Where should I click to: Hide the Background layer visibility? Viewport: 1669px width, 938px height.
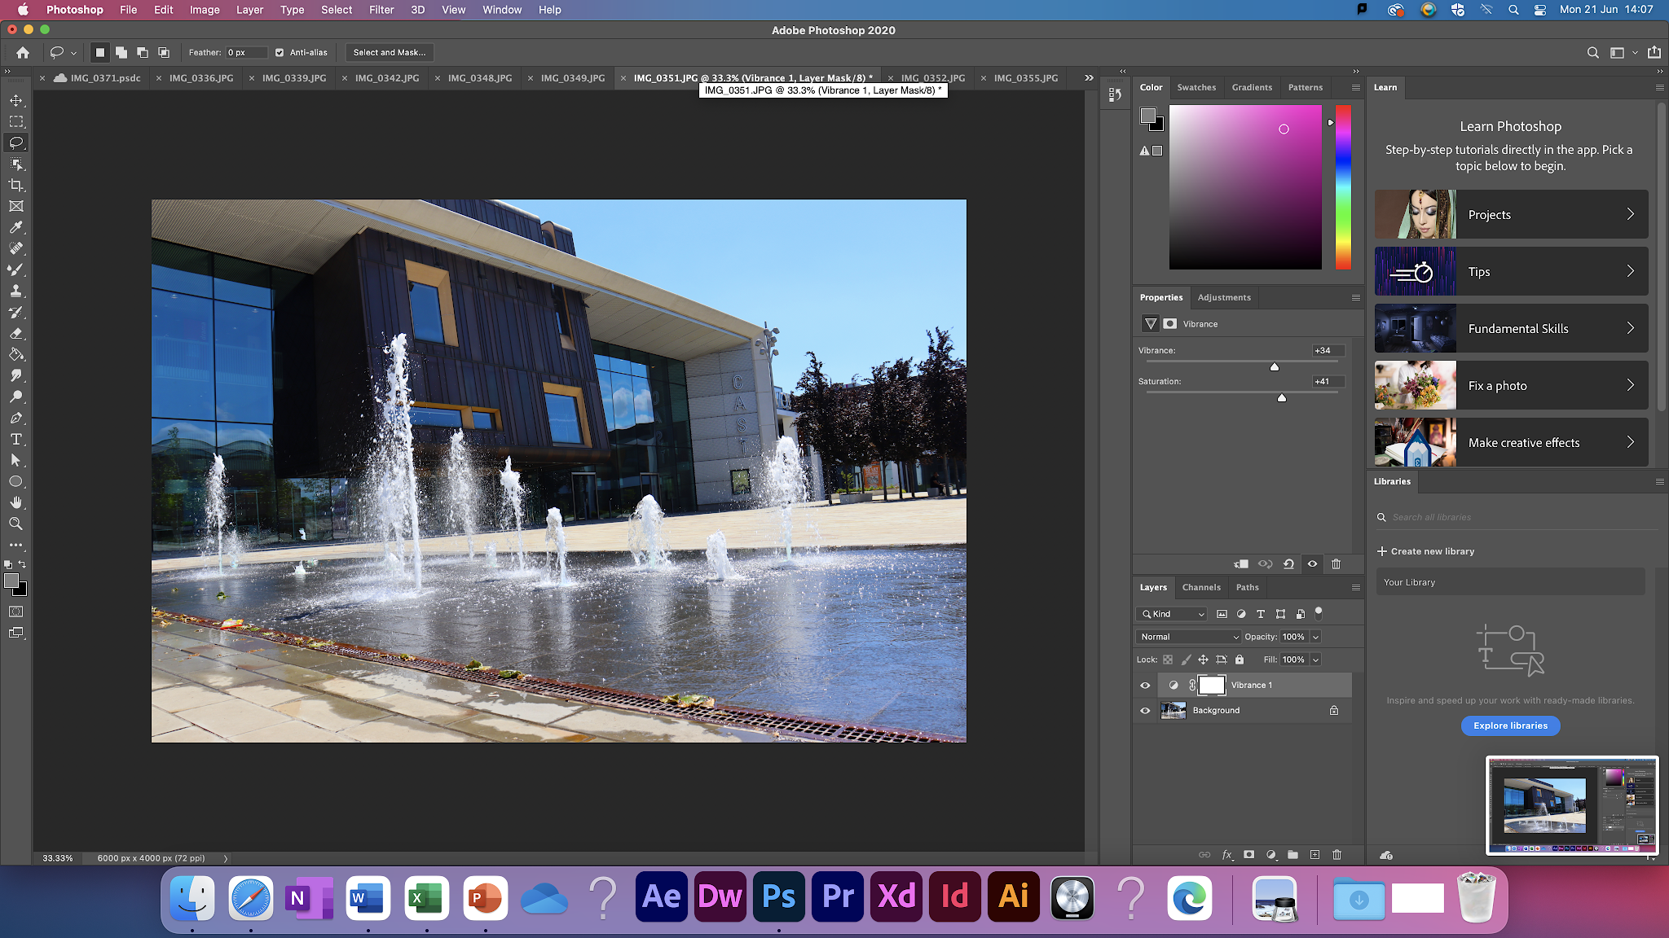pos(1145,711)
